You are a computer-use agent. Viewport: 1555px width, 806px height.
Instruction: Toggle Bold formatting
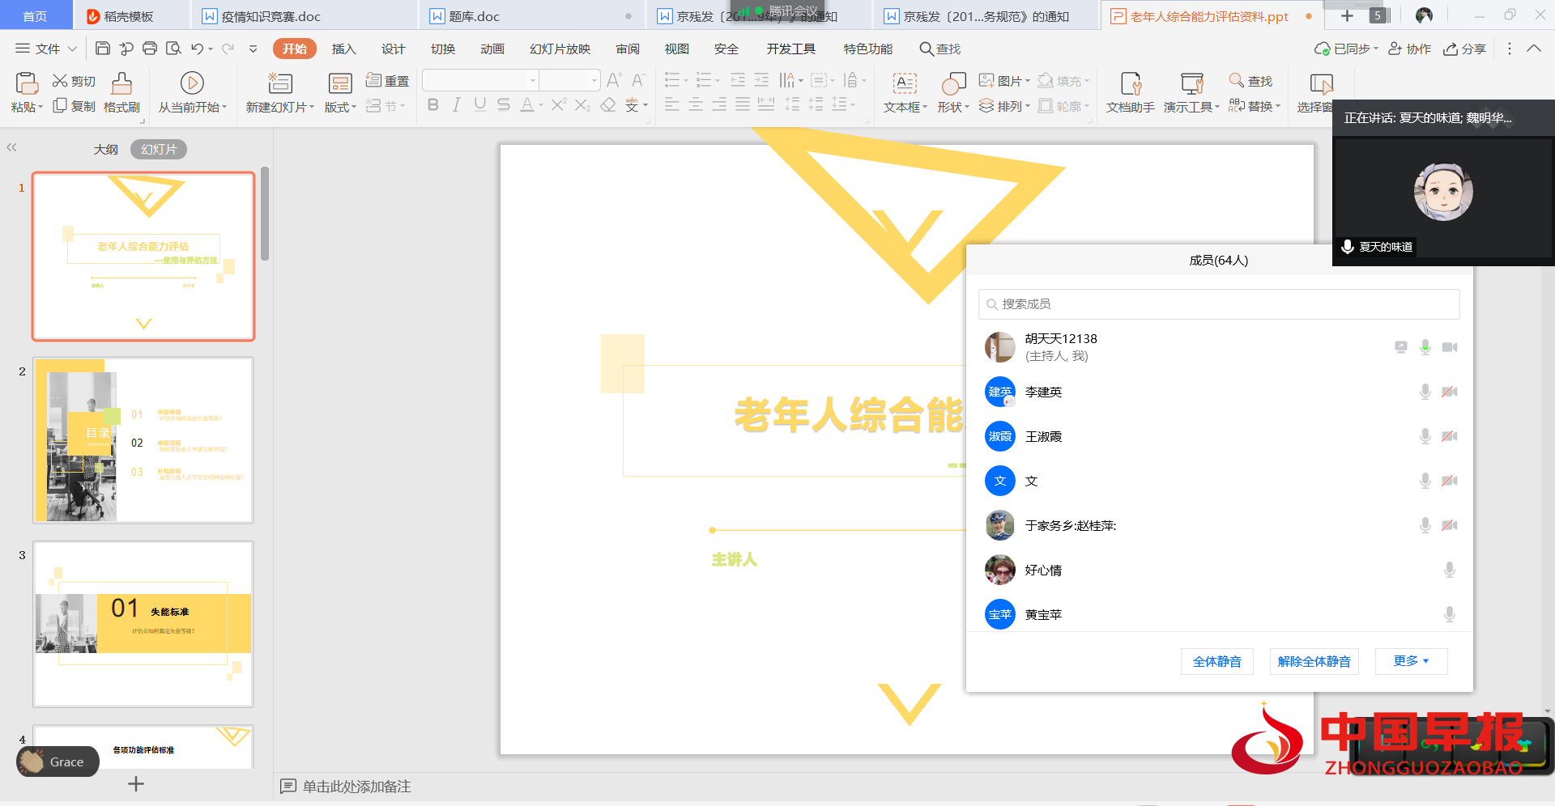(x=433, y=105)
